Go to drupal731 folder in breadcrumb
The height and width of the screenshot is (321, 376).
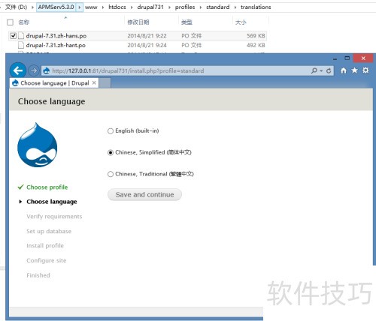point(150,7)
